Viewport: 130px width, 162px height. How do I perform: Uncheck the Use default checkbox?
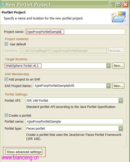click(x=6, y=44)
